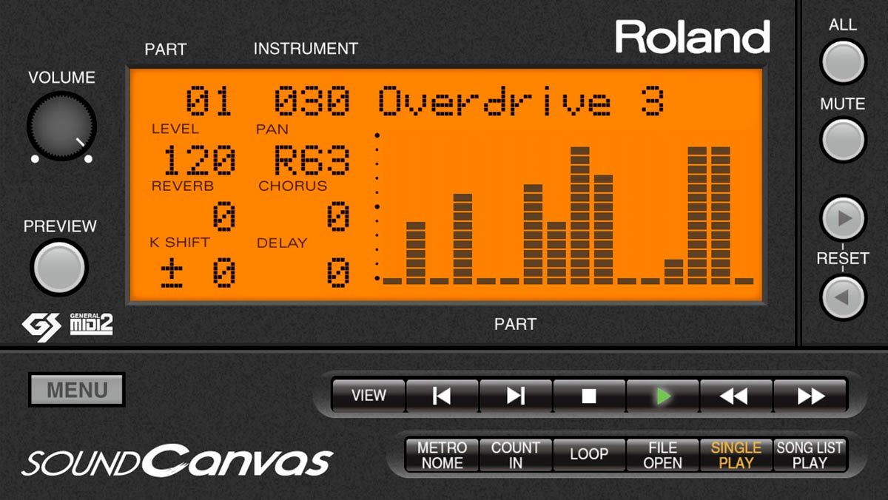
Task: Toggle SINGLE PLAY mode
Action: tap(736, 455)
